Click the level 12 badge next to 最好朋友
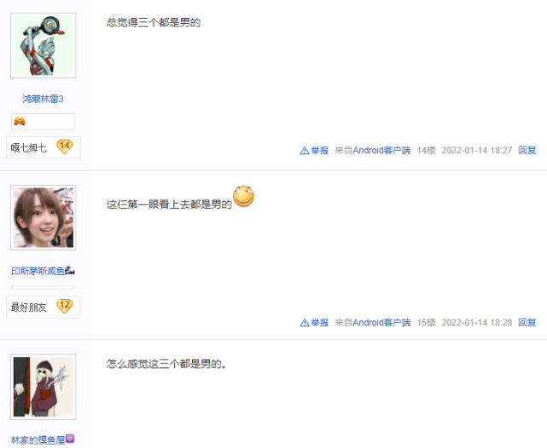Image resolution: width=547 pixels, height=448 pixels. (x=65, y=306)
